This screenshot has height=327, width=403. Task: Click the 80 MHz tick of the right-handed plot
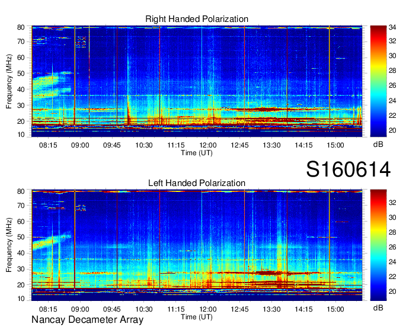(21, 27)
